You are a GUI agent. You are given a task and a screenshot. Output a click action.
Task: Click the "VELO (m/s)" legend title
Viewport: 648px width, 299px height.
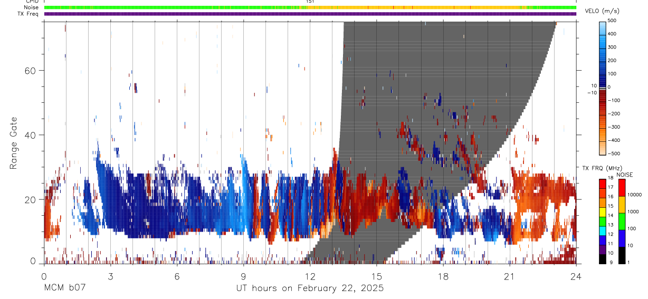point(603,11)
